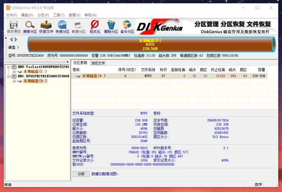
Task: Click the volume serial 0004-5D10
Action: (x=139, y=148)
